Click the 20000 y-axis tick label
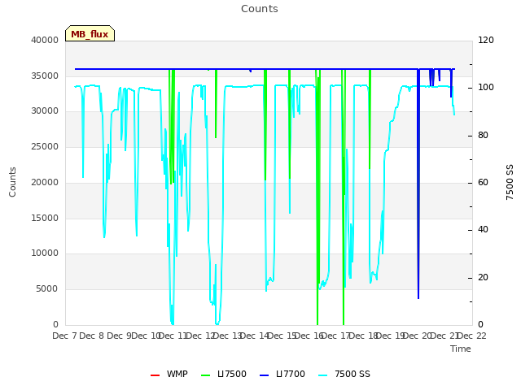This screenshot has width=521, height=390. click(x=45, y=182)
